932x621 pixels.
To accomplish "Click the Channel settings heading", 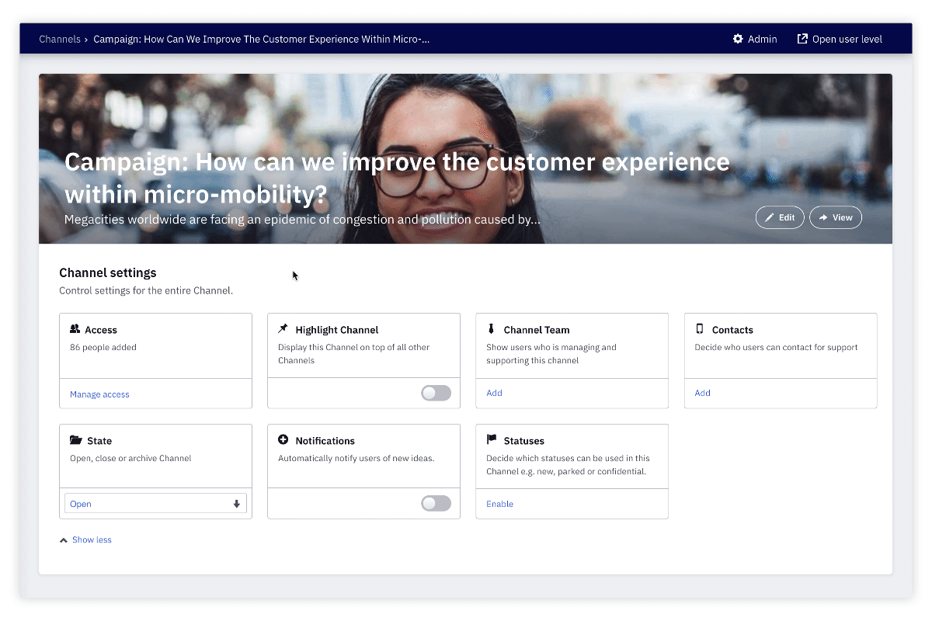I will [108, 273].
